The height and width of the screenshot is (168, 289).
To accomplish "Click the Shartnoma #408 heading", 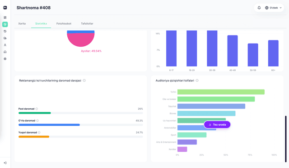I will pyautogui.click(x=33, y=8).
